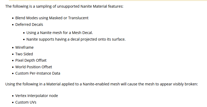Click 'Nanite supports having a decal projected' line
207x107 pixels.
76,39
